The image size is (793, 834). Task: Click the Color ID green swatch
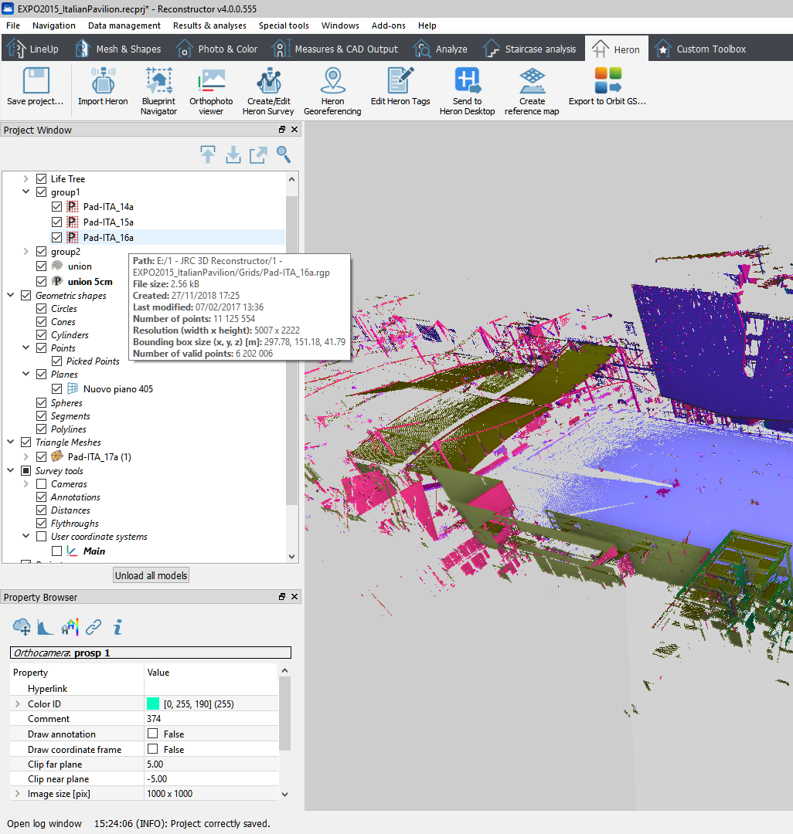click(153, 704)
